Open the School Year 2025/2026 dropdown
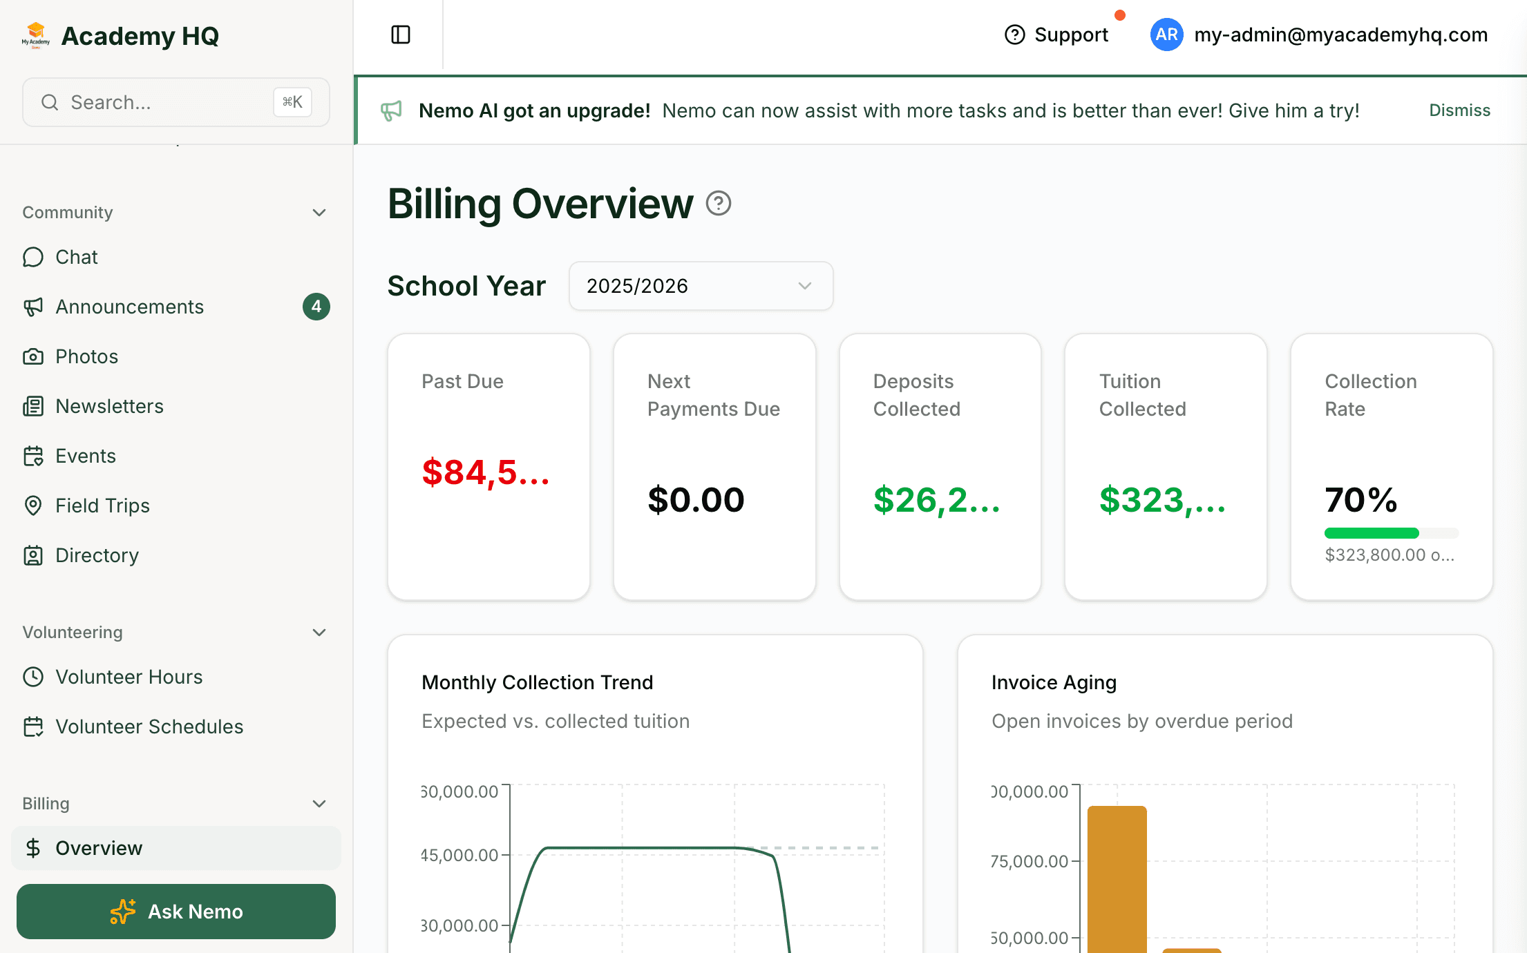This screenshot has height=953, width=1527. point(701,286)
